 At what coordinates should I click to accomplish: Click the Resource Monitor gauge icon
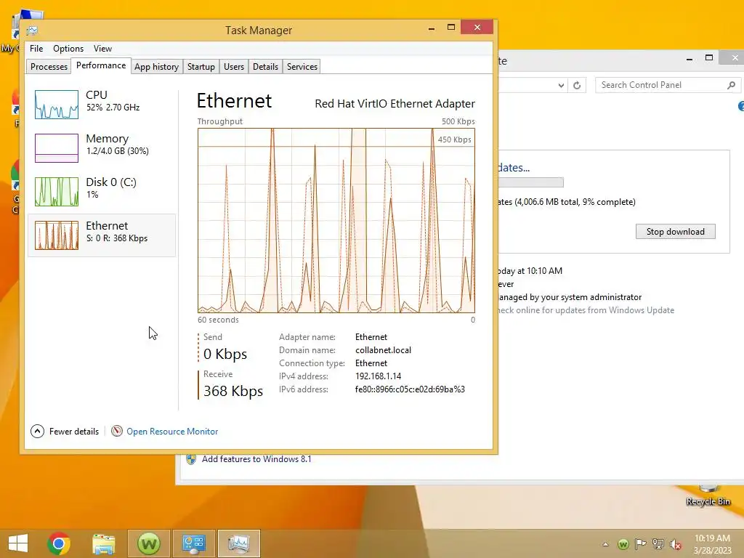pyautogui.click(x=117, y=431)
